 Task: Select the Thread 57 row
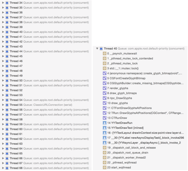pos(46,115)
